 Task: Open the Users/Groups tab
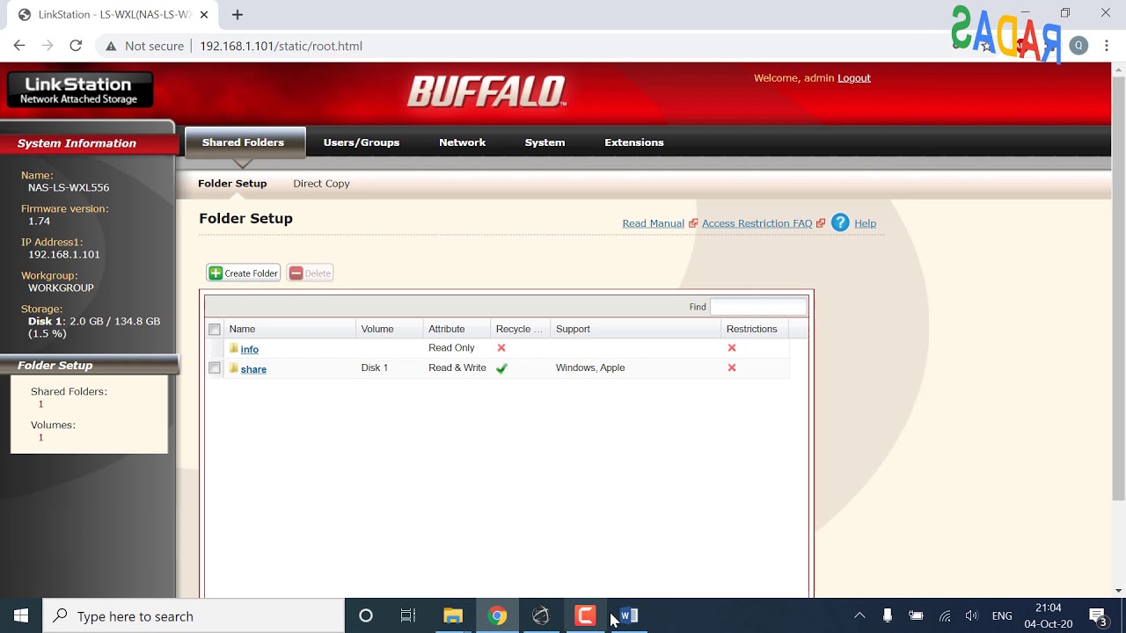362,142
